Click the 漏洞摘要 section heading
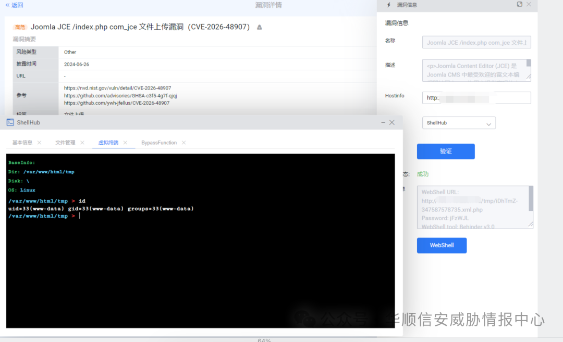This screenshot has width=563, height=342. [x=24, y=39]
